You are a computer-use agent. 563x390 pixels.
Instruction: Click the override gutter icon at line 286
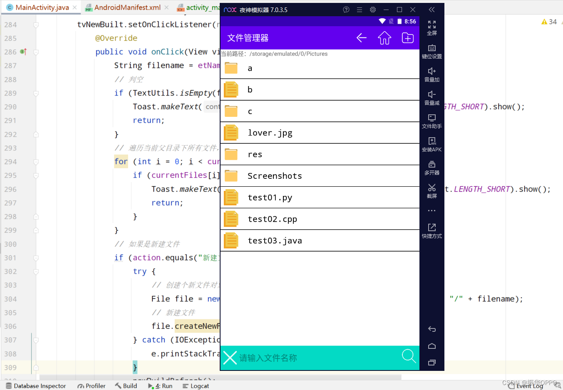point(23,52)
